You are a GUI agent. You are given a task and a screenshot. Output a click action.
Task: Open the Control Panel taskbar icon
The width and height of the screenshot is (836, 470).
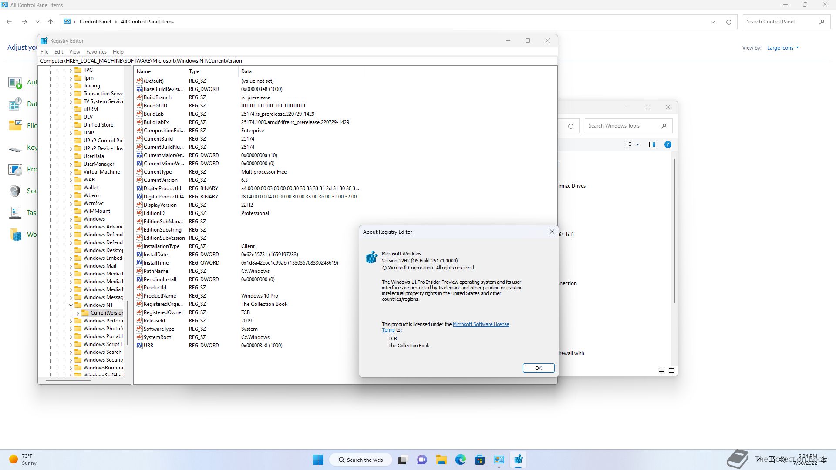click(499, 460)
